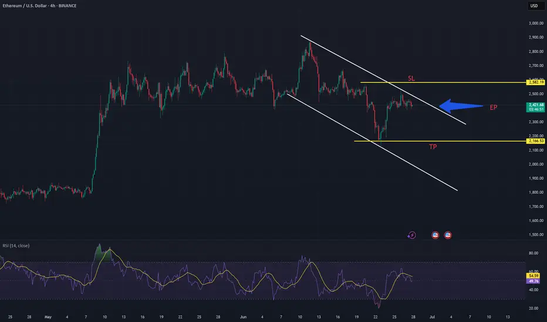Select the red EP text label
The height and width of the screenshot is (322, 547).
(493, 108)
